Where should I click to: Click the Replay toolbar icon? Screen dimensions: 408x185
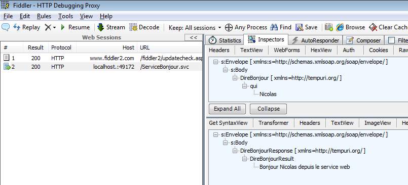pyautogui.click(x=17, y=27)
